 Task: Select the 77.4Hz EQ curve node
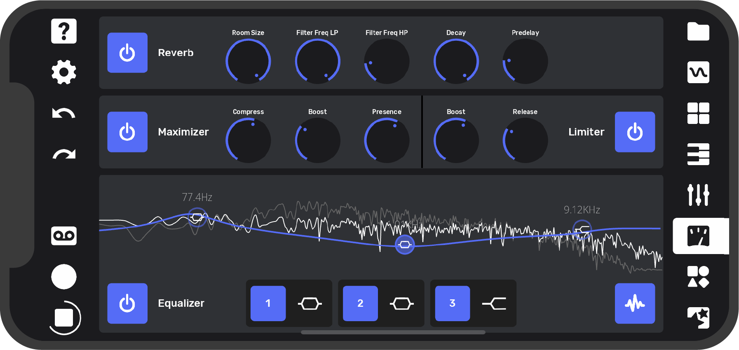pyautogui.click(x=197, y=217)
